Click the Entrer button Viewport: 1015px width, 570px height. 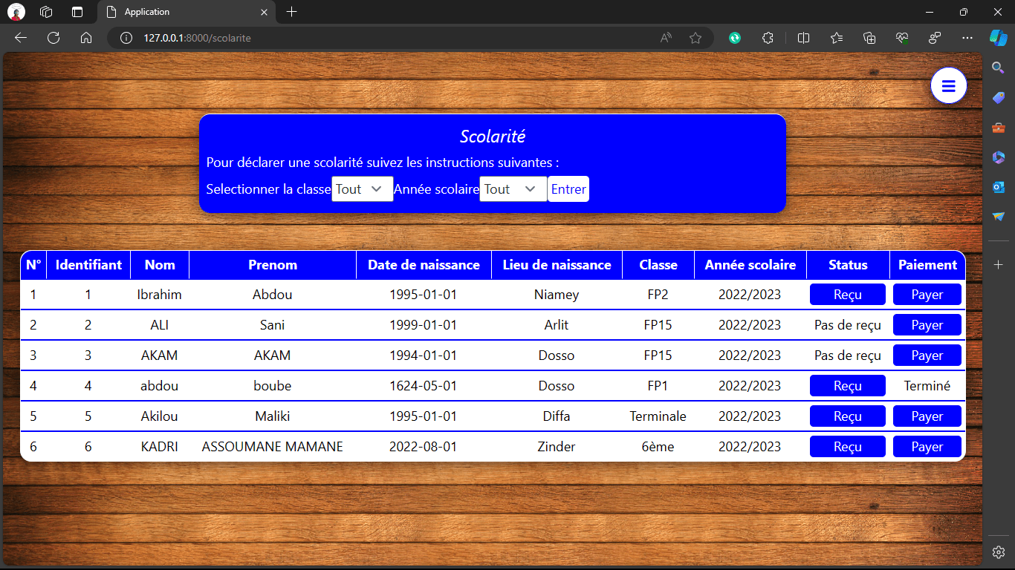pyautogui.click(x=568, y=189)
